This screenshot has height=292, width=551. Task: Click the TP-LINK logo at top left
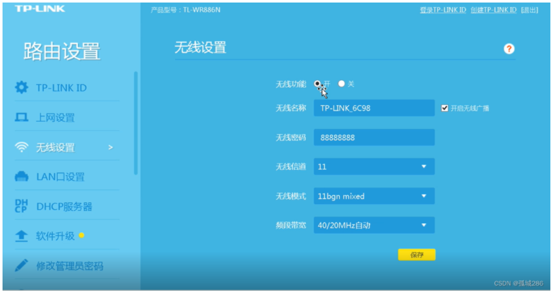[x=40, y=8]
